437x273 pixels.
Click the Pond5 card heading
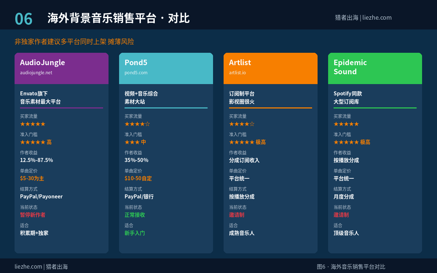pyautogui.click(x=136, y=62)
